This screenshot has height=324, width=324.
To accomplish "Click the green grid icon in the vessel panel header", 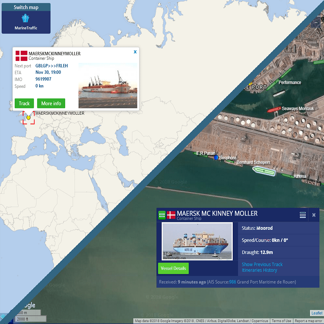I will click(162, 215).
